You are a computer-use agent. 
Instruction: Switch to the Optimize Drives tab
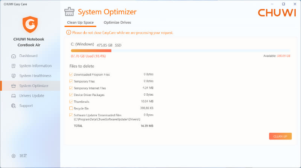pos(117,22)
